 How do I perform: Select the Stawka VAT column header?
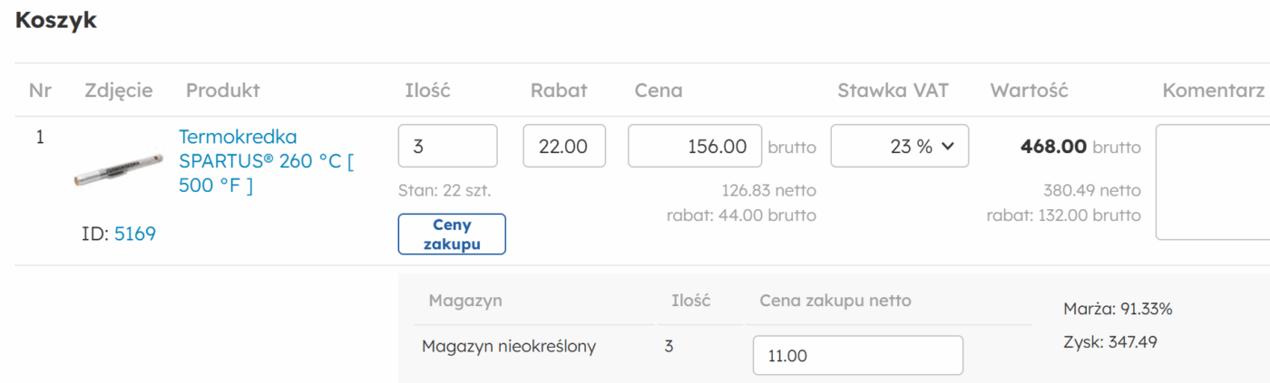tap(893, 91)
